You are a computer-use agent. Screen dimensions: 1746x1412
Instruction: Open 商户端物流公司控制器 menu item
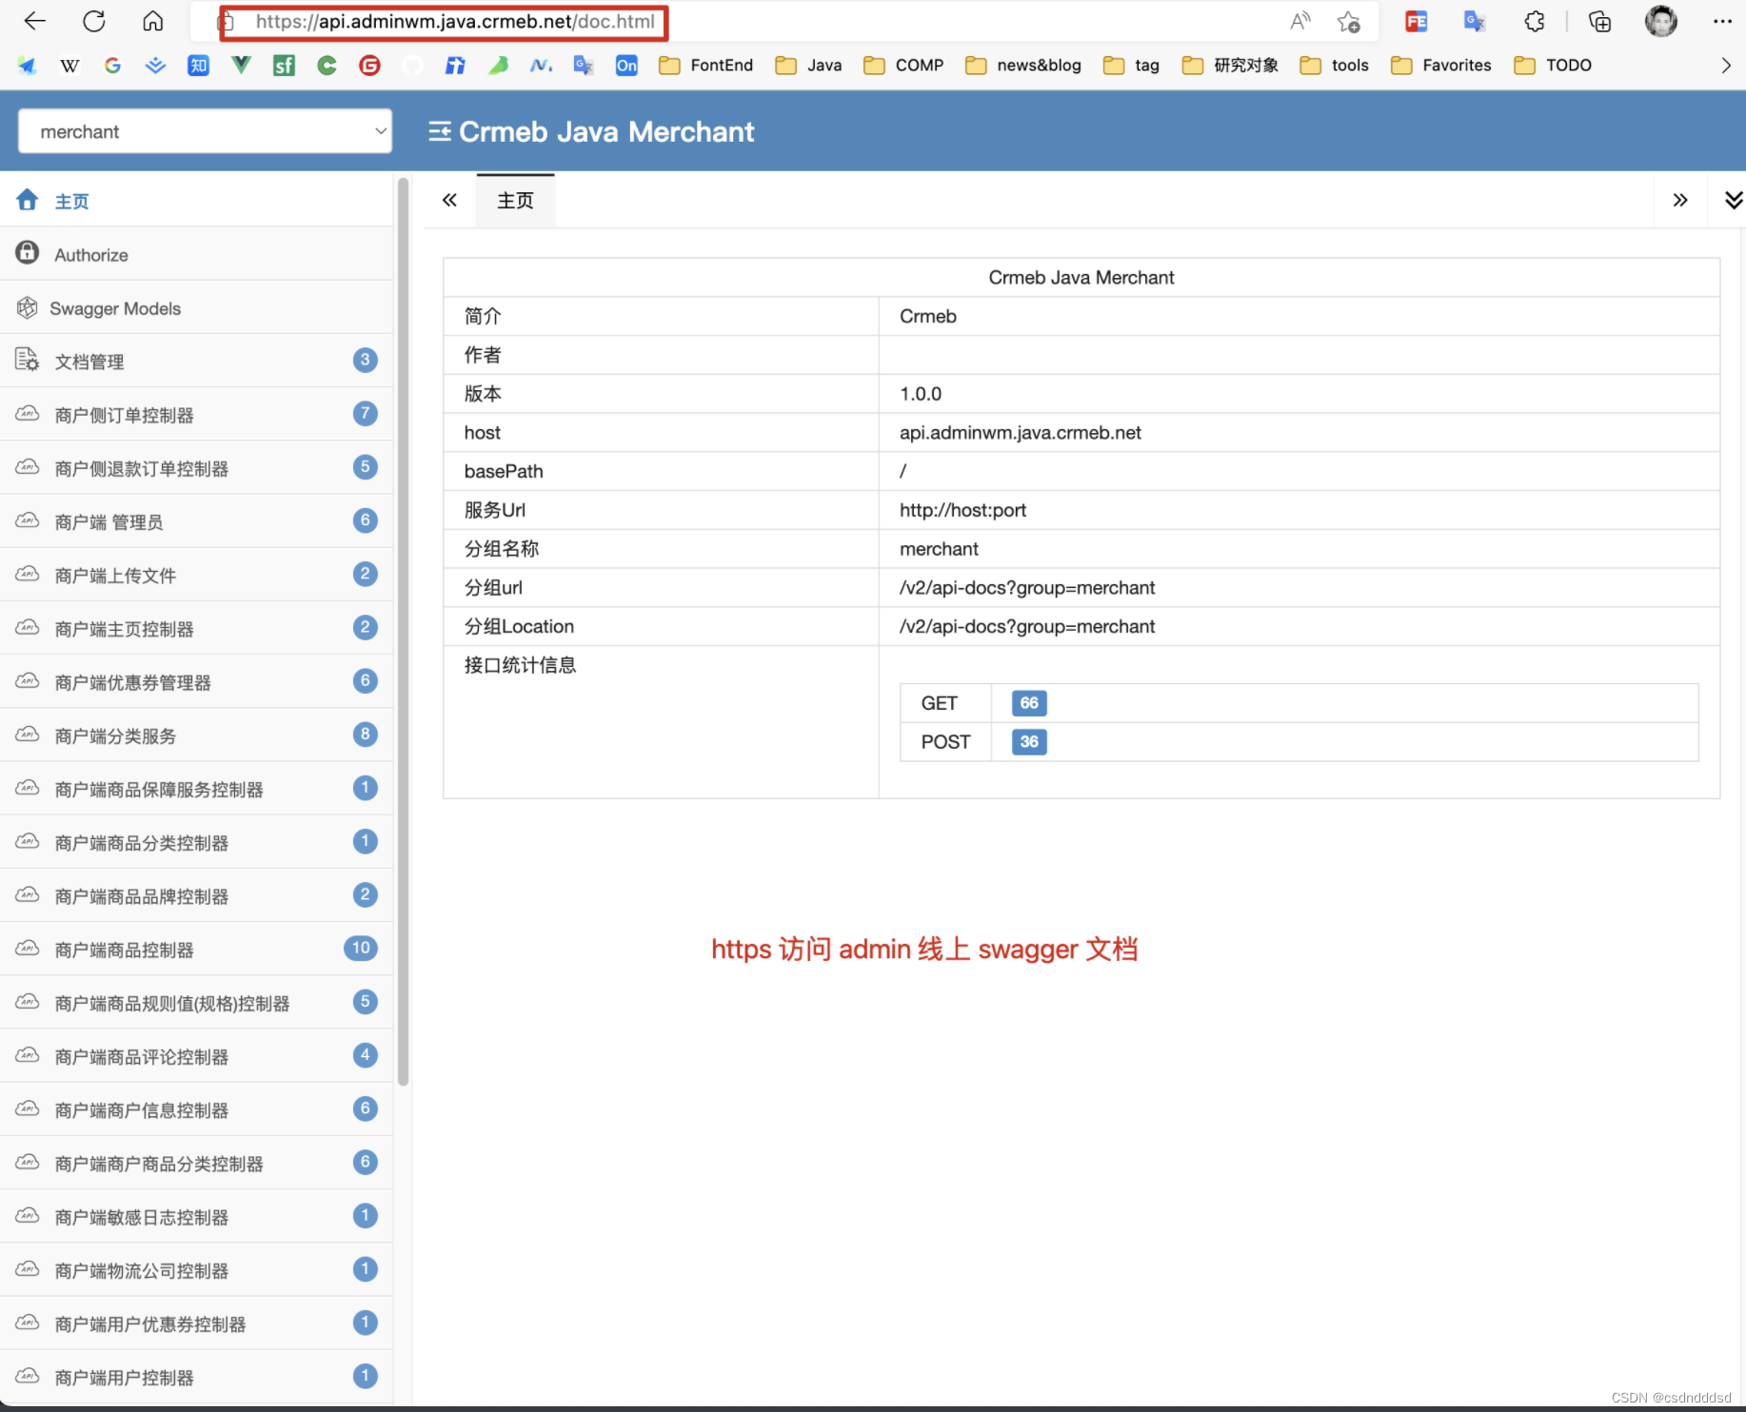(x=196, y=1269)
